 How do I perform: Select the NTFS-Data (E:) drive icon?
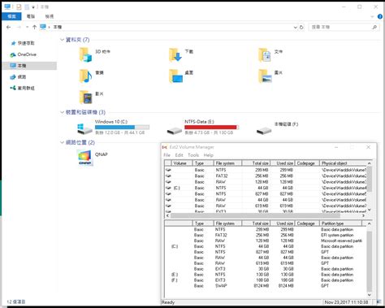[x=175, y=131]
